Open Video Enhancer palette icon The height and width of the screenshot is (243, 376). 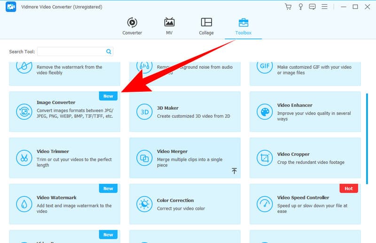[x=265, y=112]
